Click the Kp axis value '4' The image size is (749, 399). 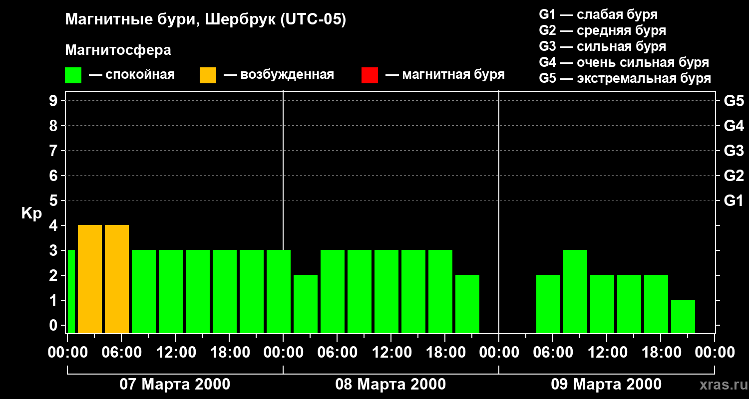(x=54, y=225)
